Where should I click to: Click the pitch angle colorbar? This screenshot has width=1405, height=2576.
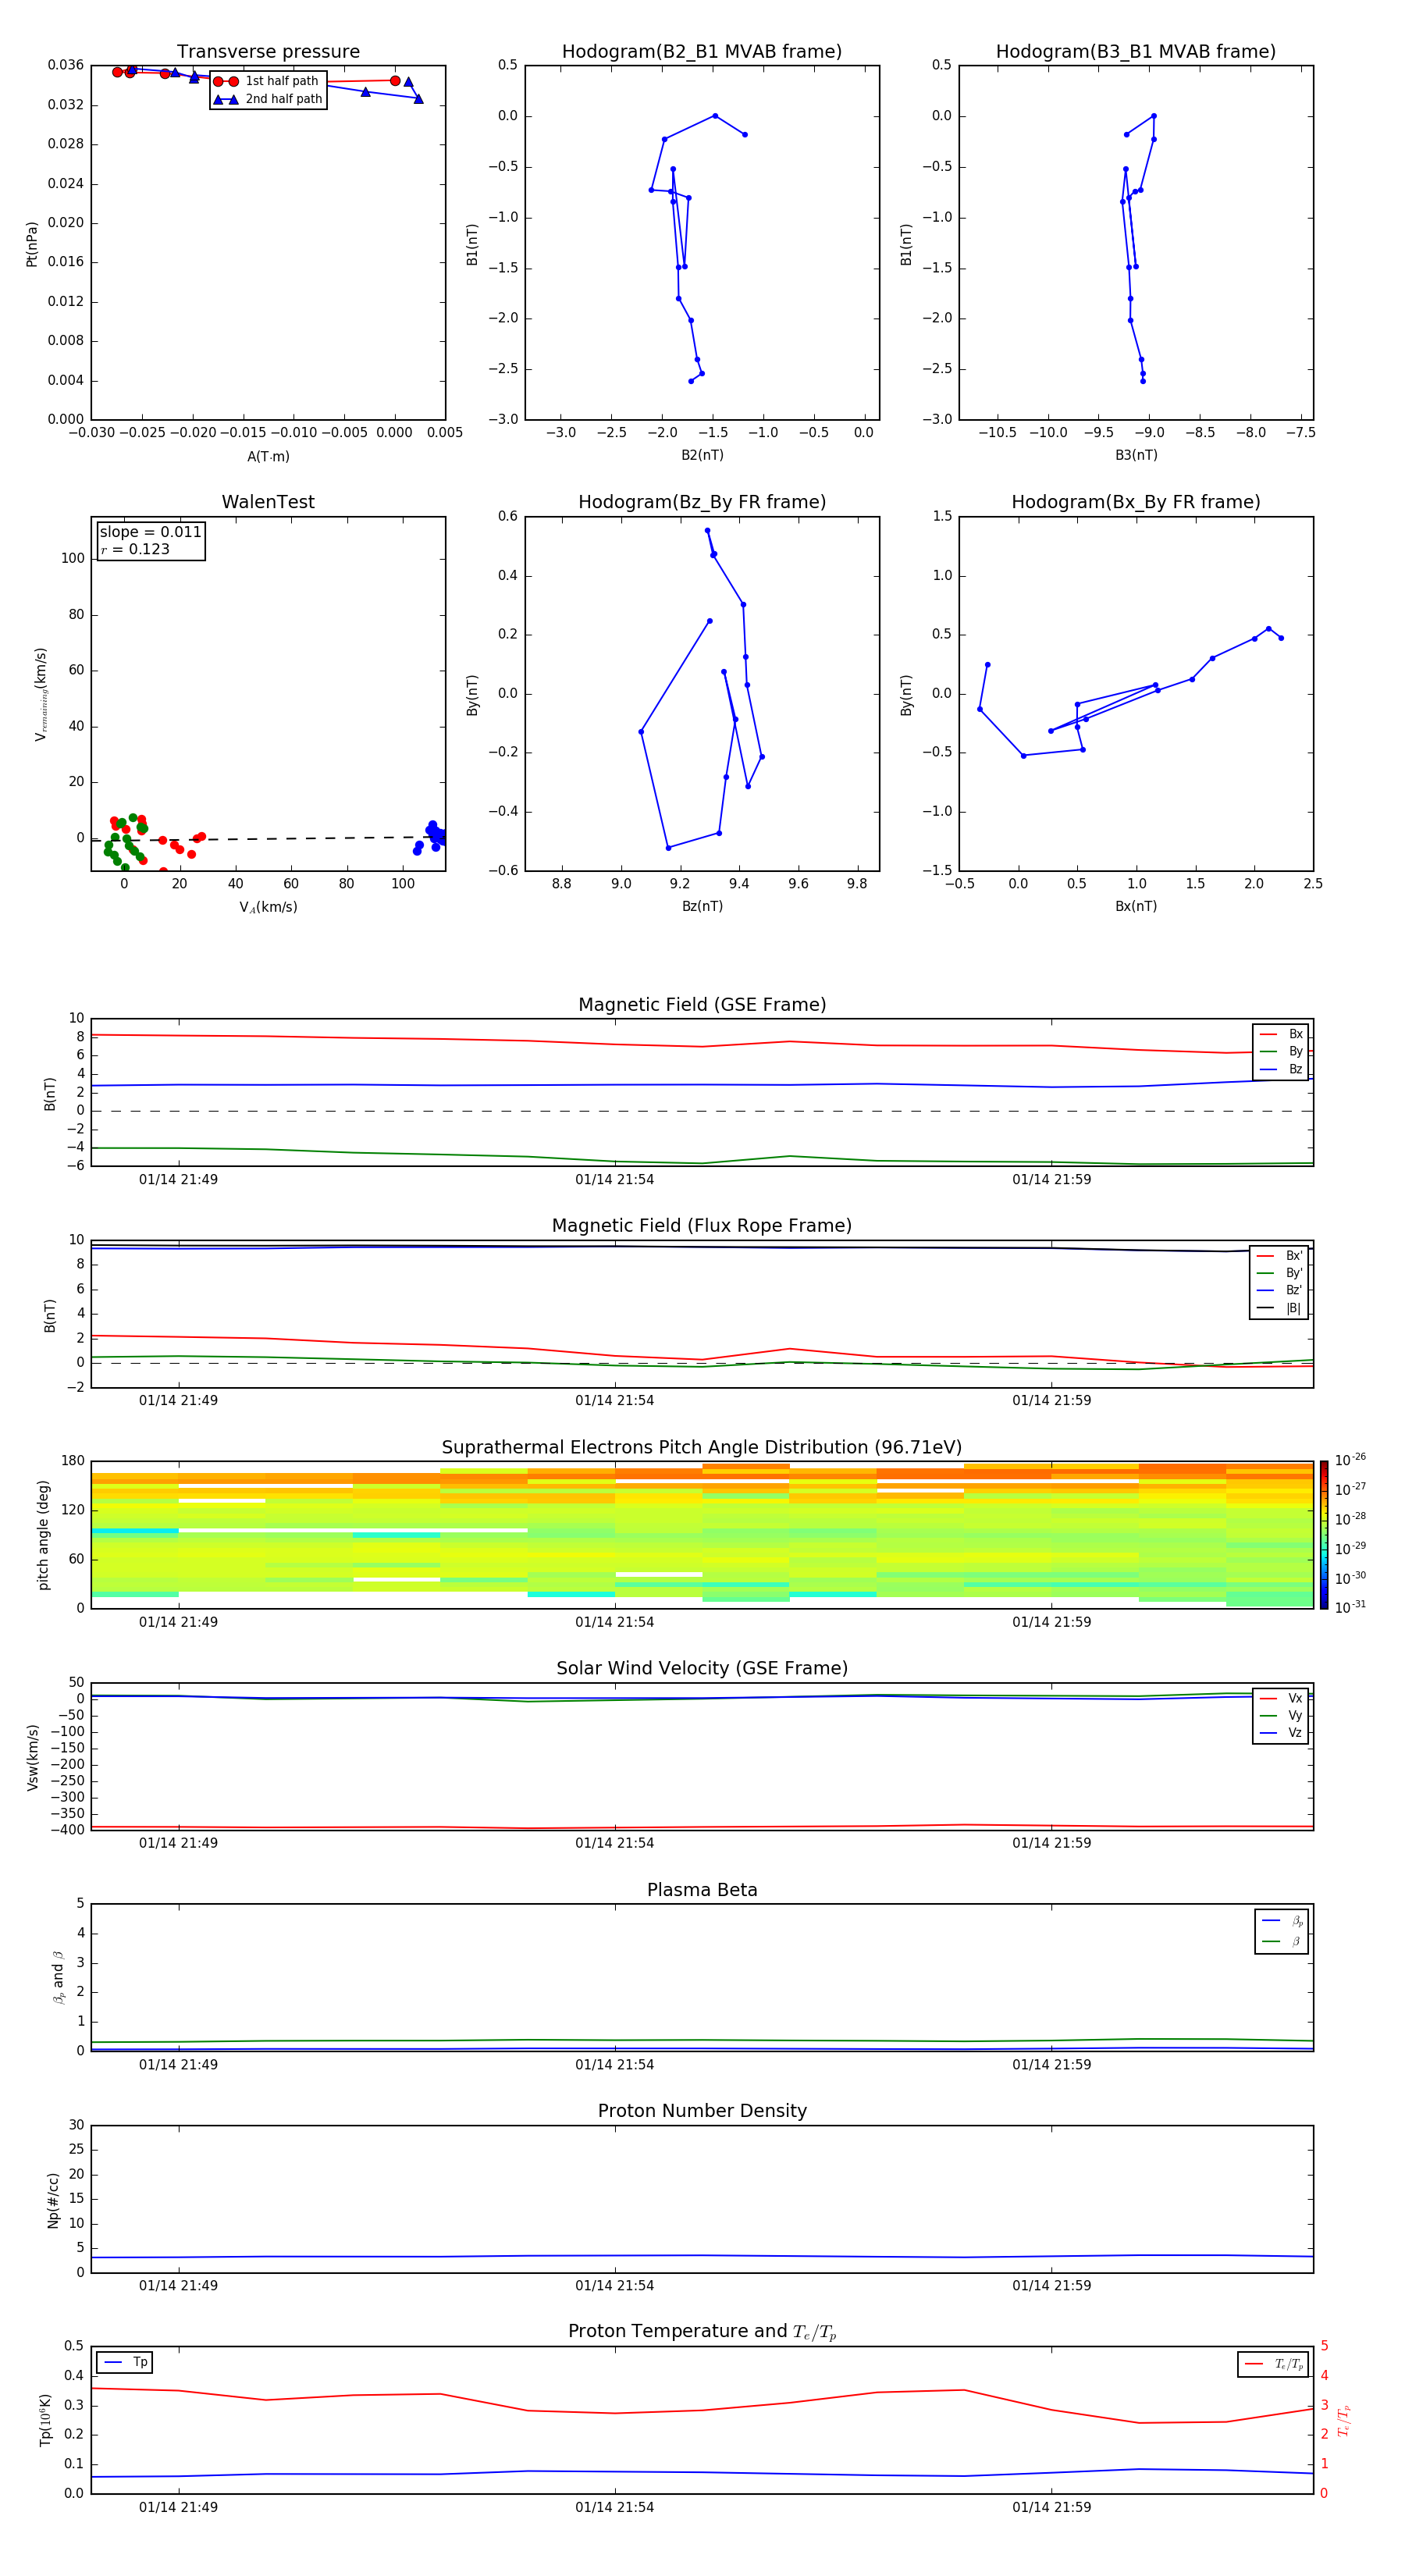point(1324,1535)
